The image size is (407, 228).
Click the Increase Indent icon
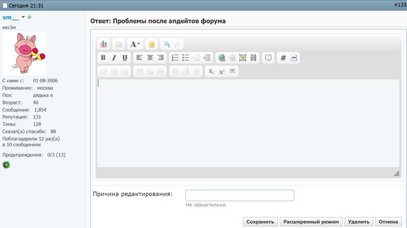coord(207,58)
